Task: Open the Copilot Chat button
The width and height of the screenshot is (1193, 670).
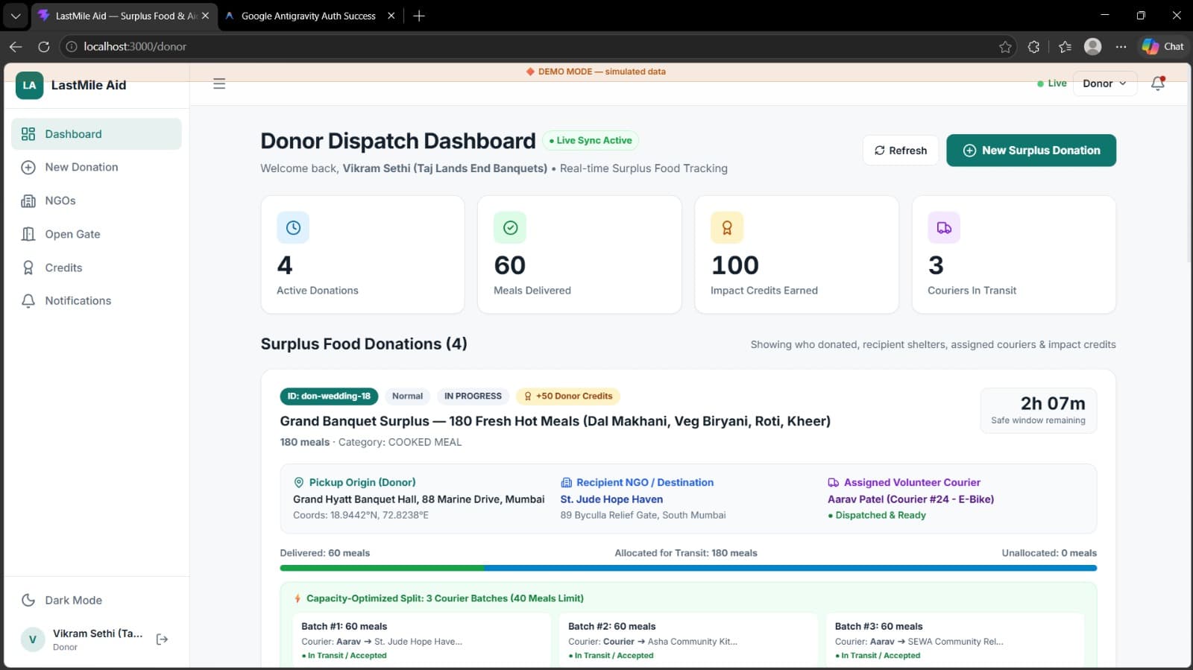Action: pos(1162,46)
